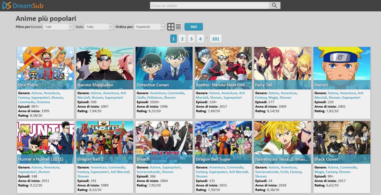This screenshot has width=381, height=195.
Task: Click the Anime più popolari heading
Action: coord(46,18)
